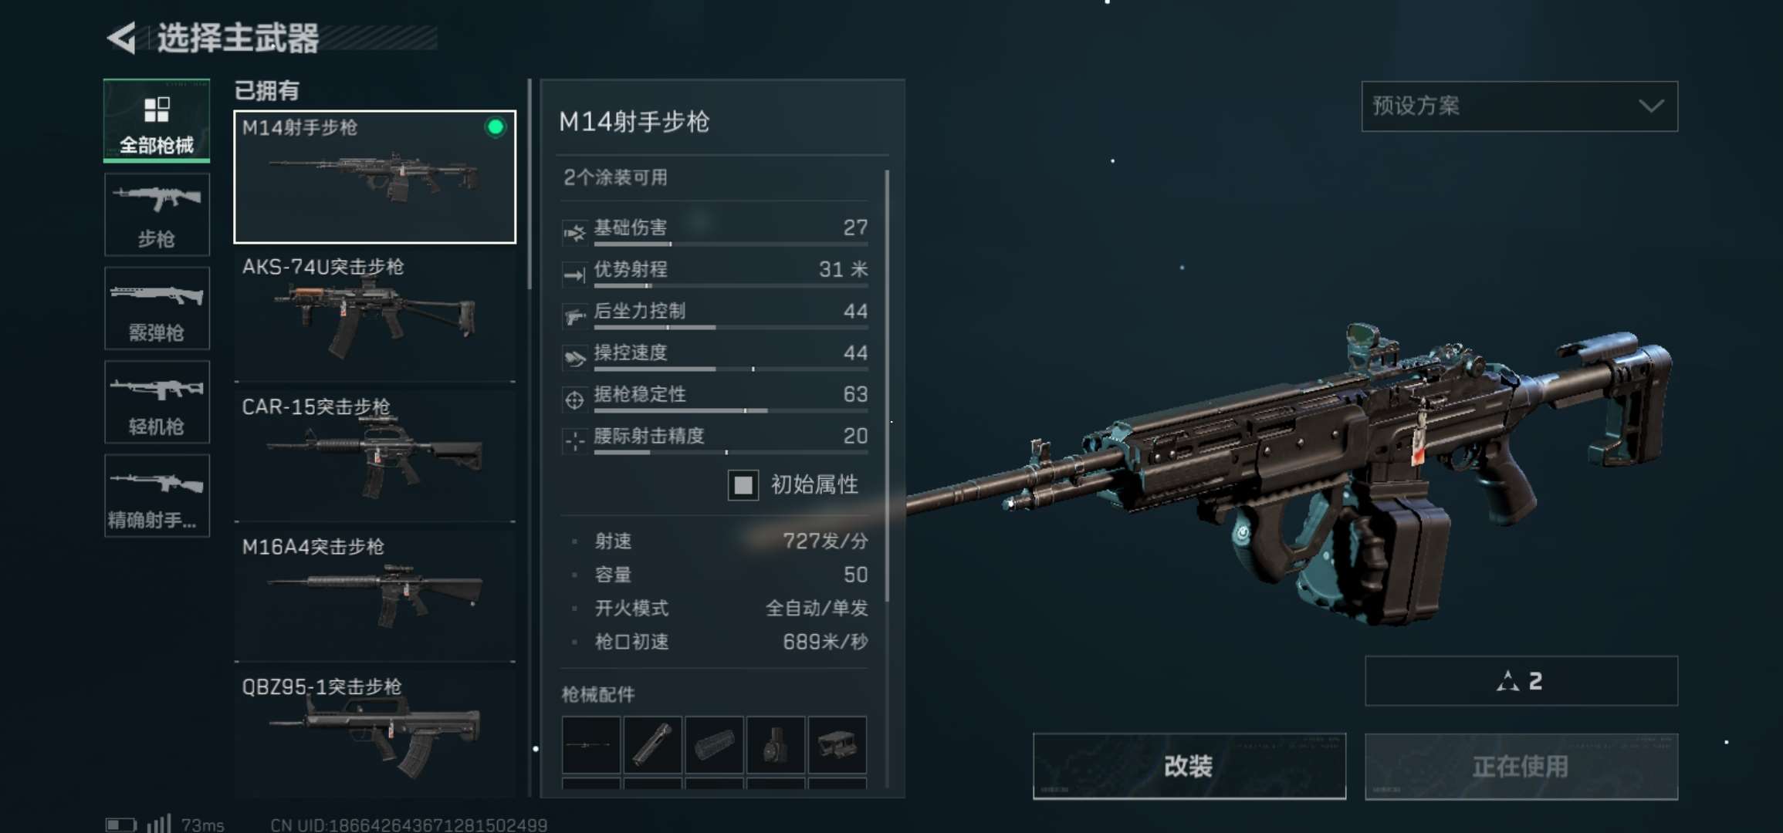Screen dimensions: 1783x833
Task: Click the 据枪稳定性 stat bar
Action: (730, 410)
